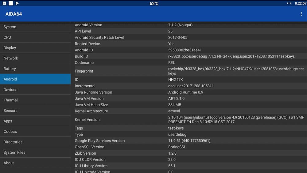Open the three-dot overflow menu
This screenshot has width=307, height=173.
point(301,14)
